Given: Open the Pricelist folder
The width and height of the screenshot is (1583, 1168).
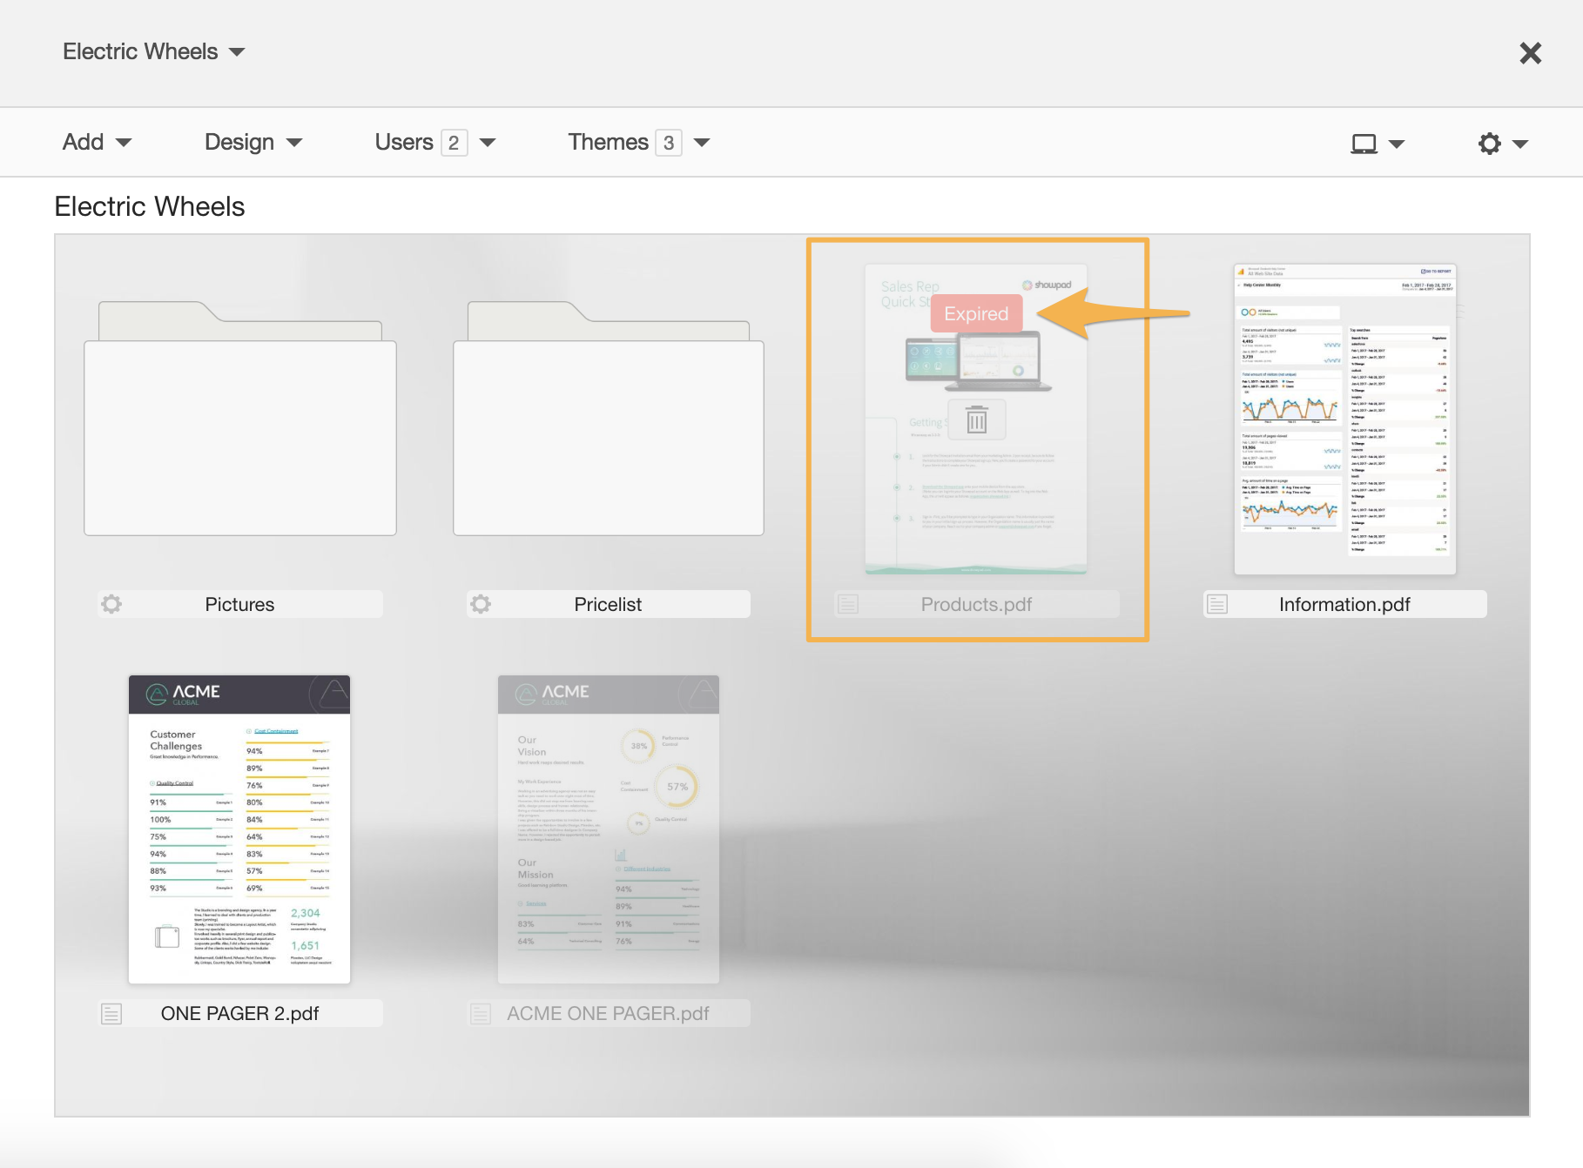Looking at the screenshot, I should [609, 419].
